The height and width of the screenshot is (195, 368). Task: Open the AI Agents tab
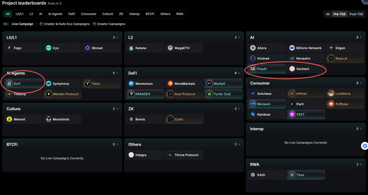point(55,14)
